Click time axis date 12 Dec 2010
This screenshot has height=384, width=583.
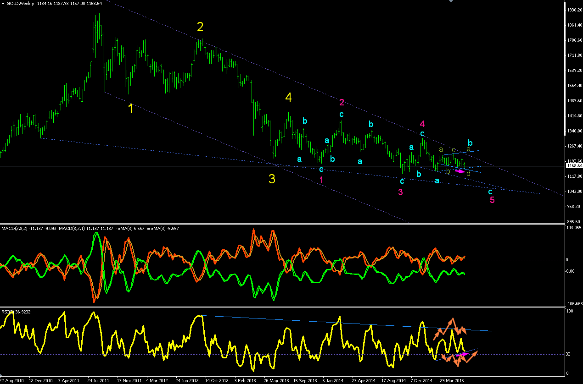click(x=40, y=380)
